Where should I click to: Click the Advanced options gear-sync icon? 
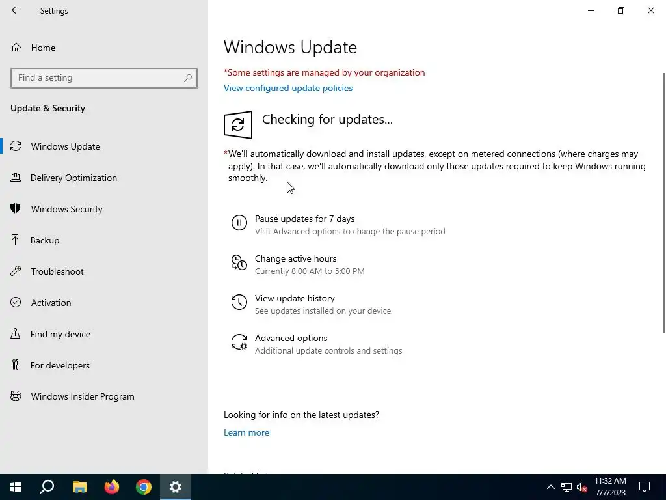tap(239, 342)
